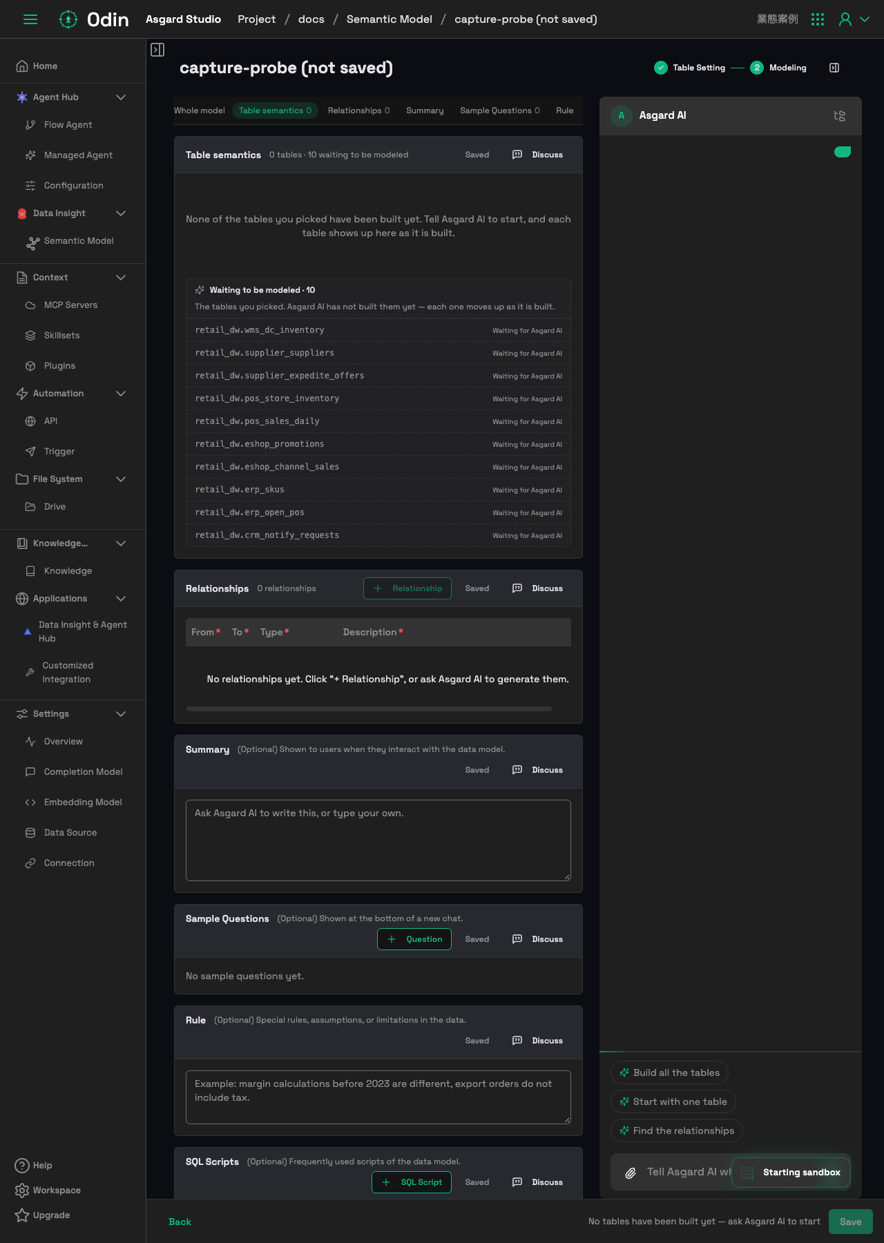The width and height of the screenshot is (884, 1243).
Task: Collapse the Data Insight section chevron
Action: pyautogui.click(x=121, y=213)
